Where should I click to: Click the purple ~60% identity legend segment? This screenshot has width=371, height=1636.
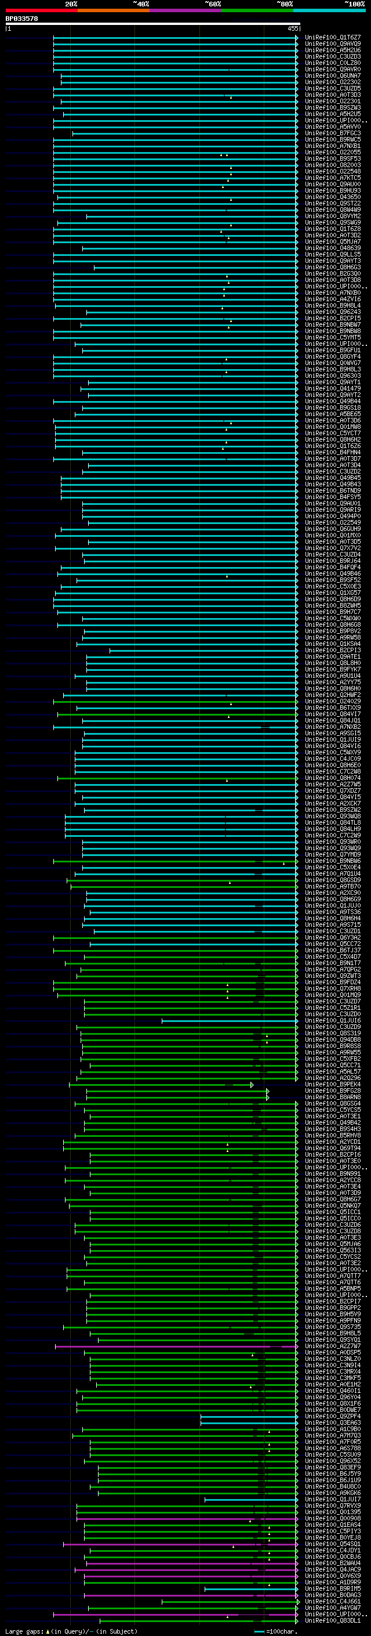click(x=186, y=10)
